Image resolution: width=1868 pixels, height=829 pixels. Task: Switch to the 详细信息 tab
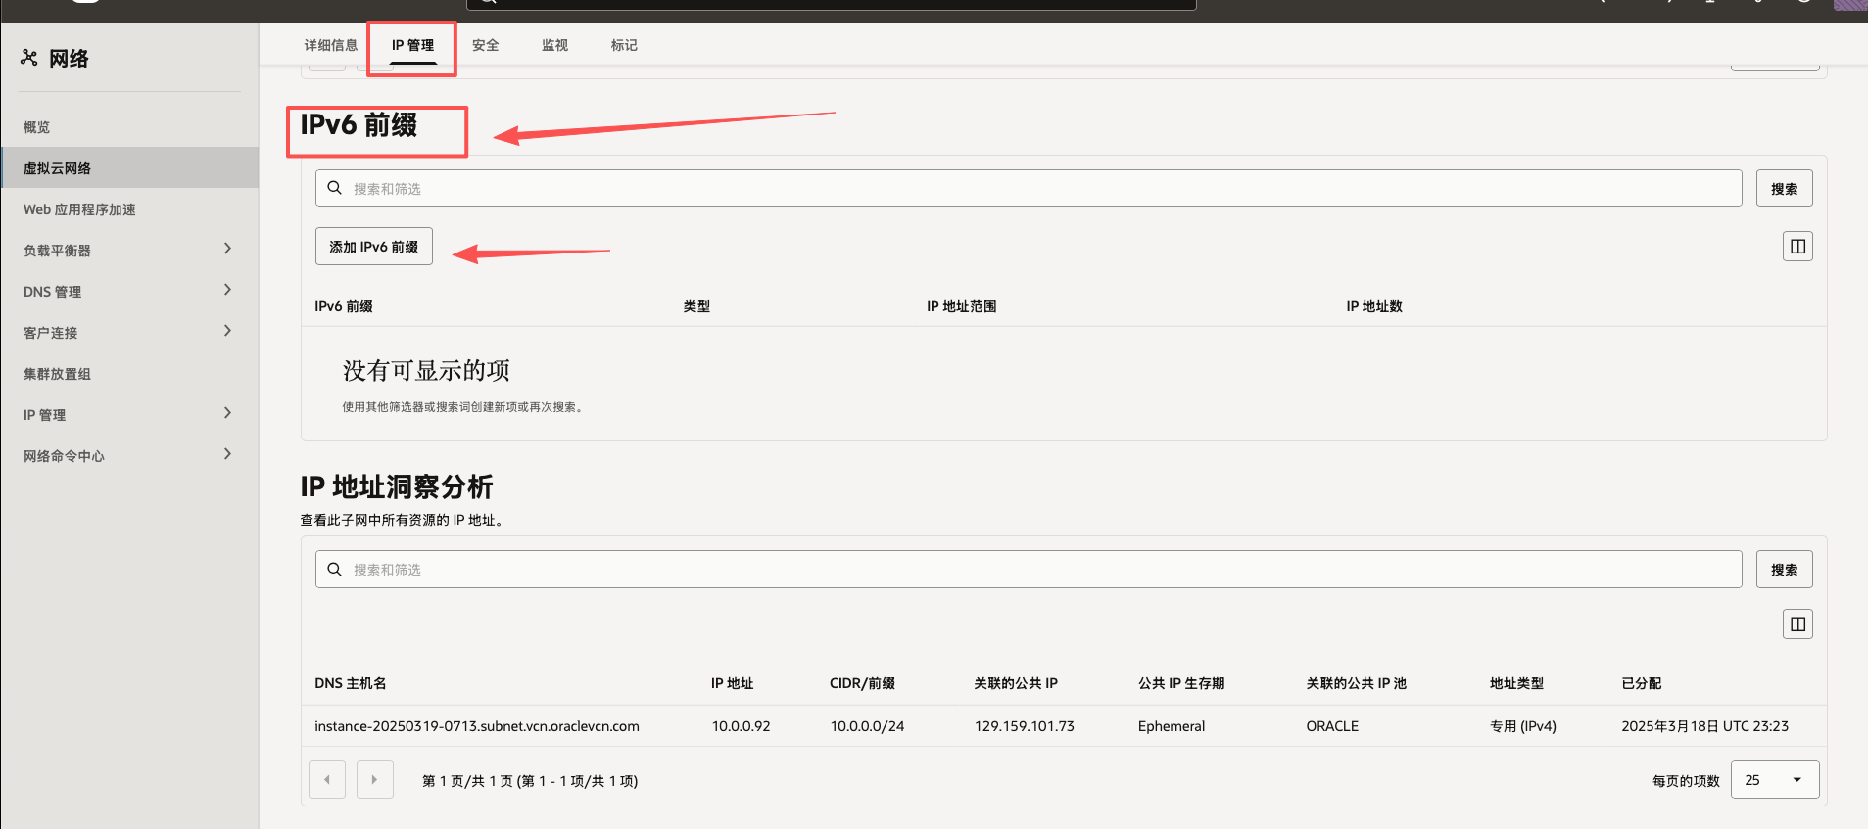[x=330, y=45]
